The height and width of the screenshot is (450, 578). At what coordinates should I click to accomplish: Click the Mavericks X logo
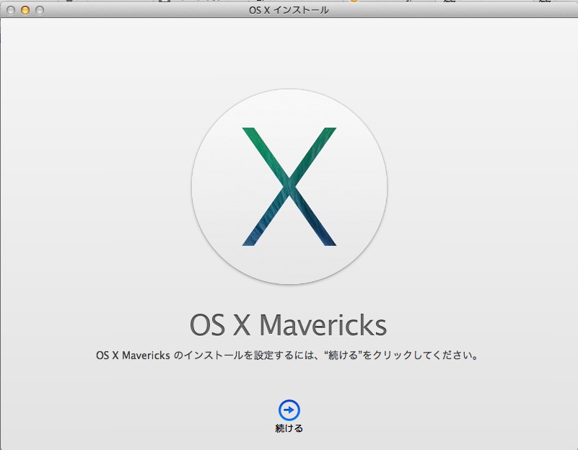pyautogui.click(x=289, y=187)
